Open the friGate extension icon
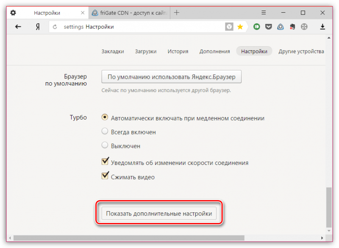This screenshot has width=339, height=248. (280, 27)
